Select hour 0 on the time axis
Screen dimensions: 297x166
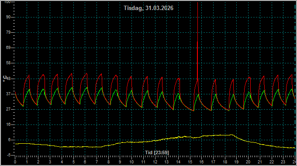15,162
